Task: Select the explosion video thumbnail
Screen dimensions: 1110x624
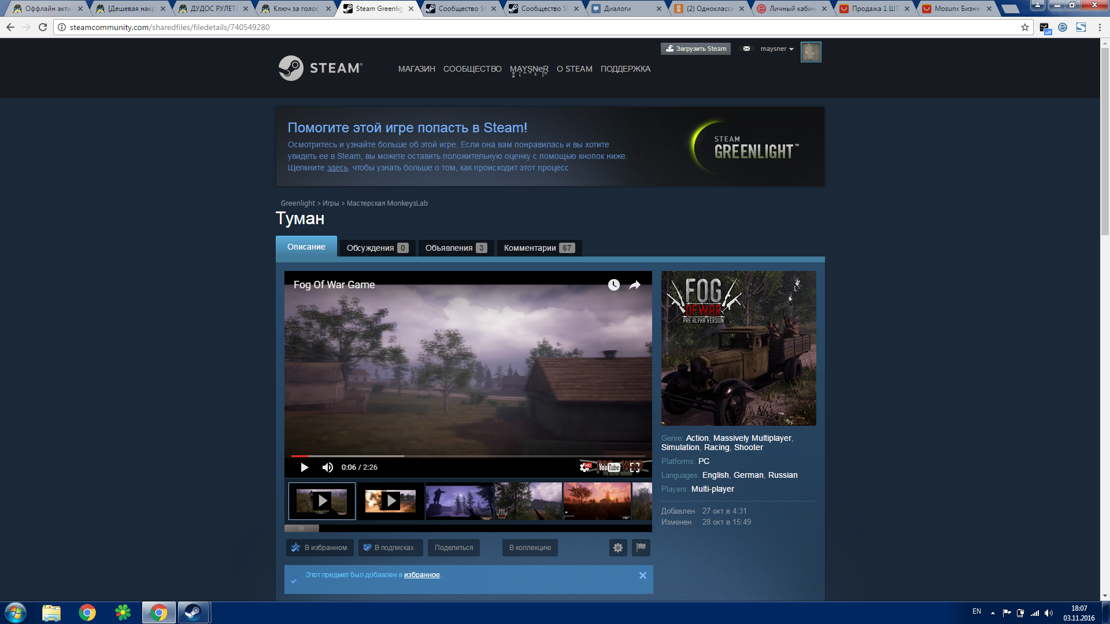Action: [391, 501]
